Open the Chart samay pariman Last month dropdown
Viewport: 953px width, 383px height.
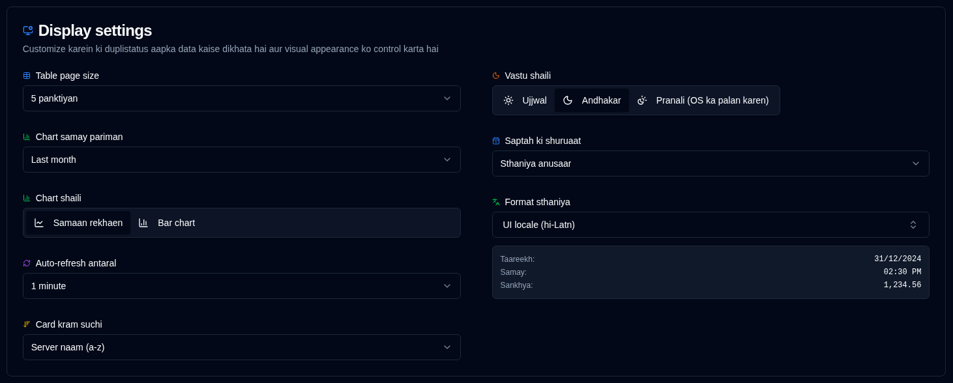(x=242, y=160)
